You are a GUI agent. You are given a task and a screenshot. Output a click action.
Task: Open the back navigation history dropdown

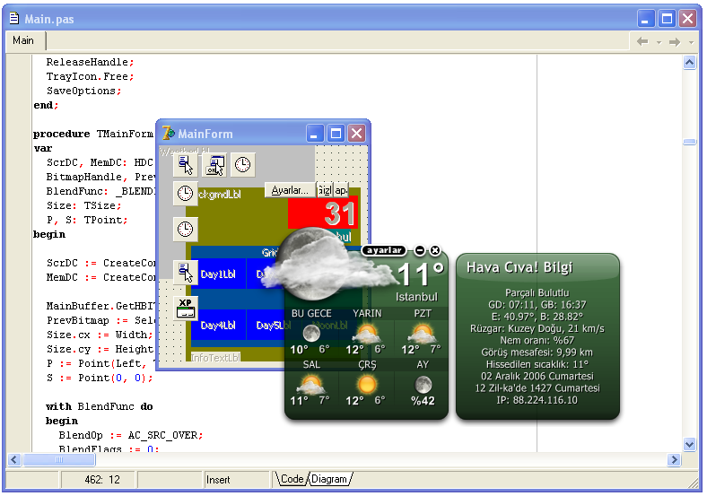(659, 42)
